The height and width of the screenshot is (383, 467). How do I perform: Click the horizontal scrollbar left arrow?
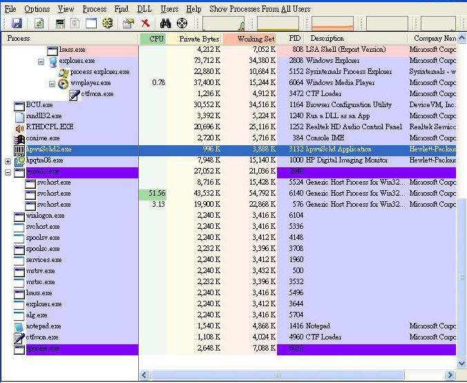pos(144,375)
